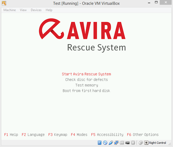This screenshot has height=147, width=173.
Task: Open the Devices menu
Action: tap(36, 10)
